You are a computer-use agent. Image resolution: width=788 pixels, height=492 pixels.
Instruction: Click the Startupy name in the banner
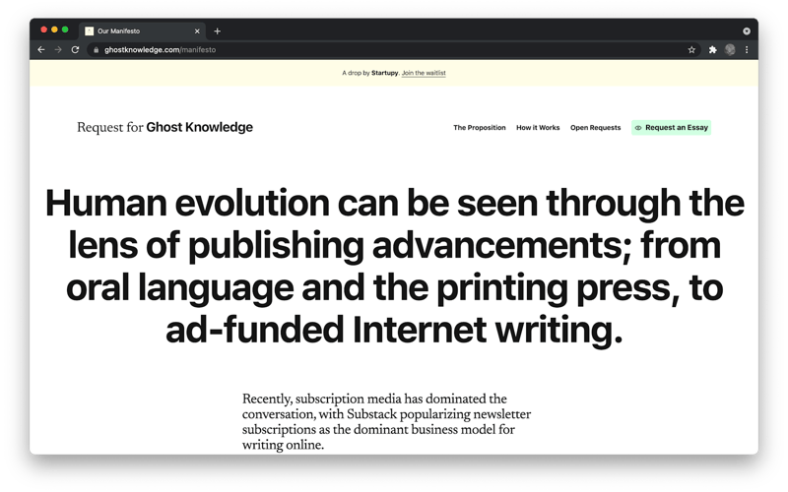point(384,73)
